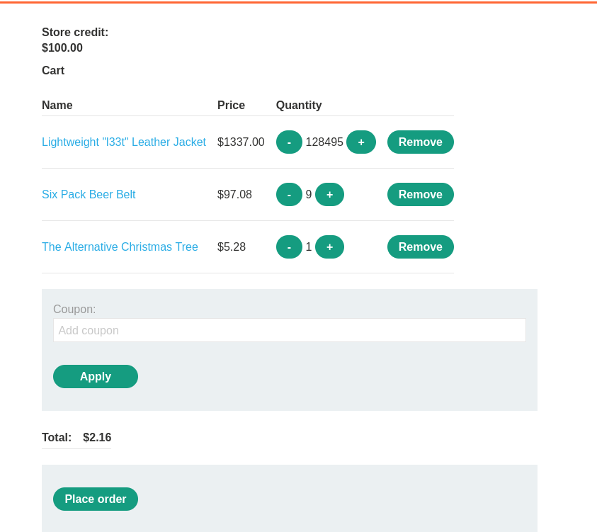Focus the Add coupon input field
This screenshot has height=532, width=597.
click(x=289, y=330)
